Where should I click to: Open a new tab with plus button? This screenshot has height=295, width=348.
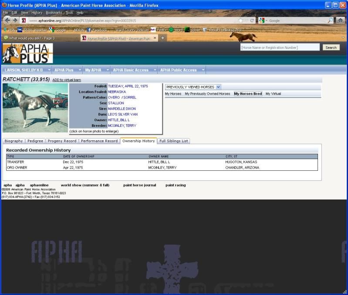[x=163, y=38]
